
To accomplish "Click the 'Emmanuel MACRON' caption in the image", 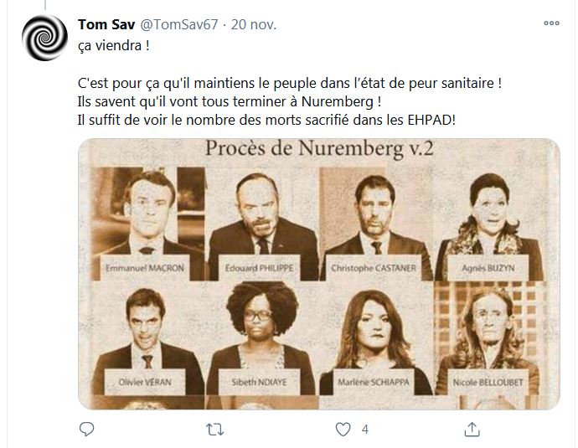I will pos(142,269).
